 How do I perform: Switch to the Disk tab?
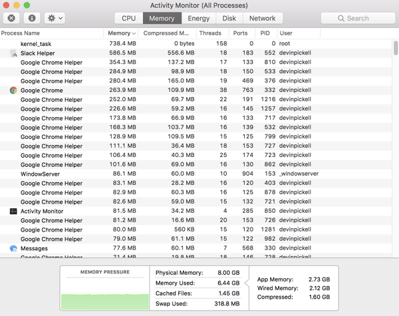(229, 19)
